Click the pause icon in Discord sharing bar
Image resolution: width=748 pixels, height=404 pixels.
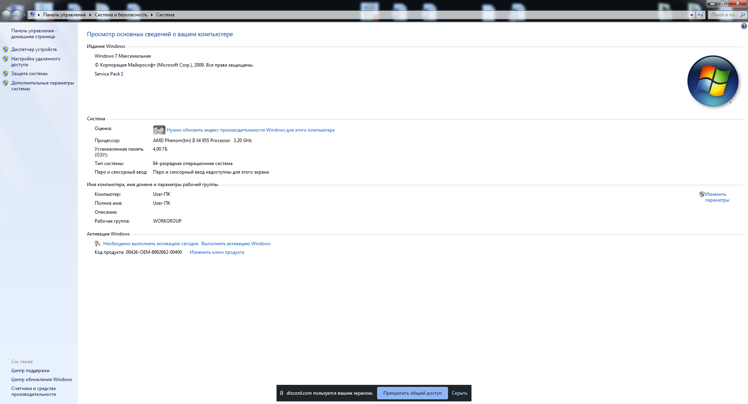[x=282, y=393]
